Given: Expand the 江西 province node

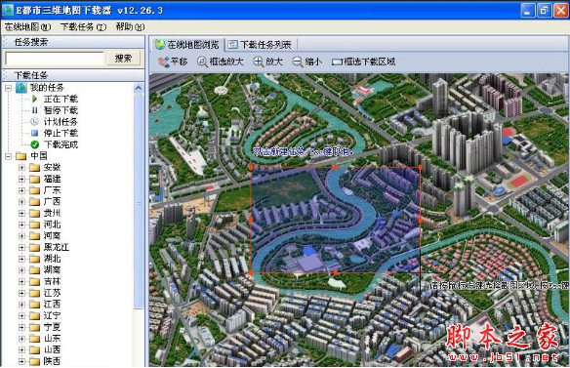Looking at the screenshot, I should [x=21, y=305].
